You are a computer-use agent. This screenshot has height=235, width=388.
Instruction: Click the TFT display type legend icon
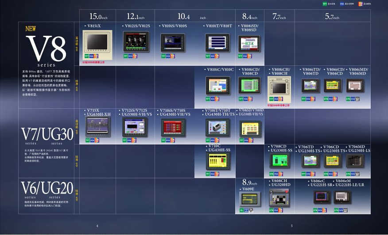tap(325, 4)
